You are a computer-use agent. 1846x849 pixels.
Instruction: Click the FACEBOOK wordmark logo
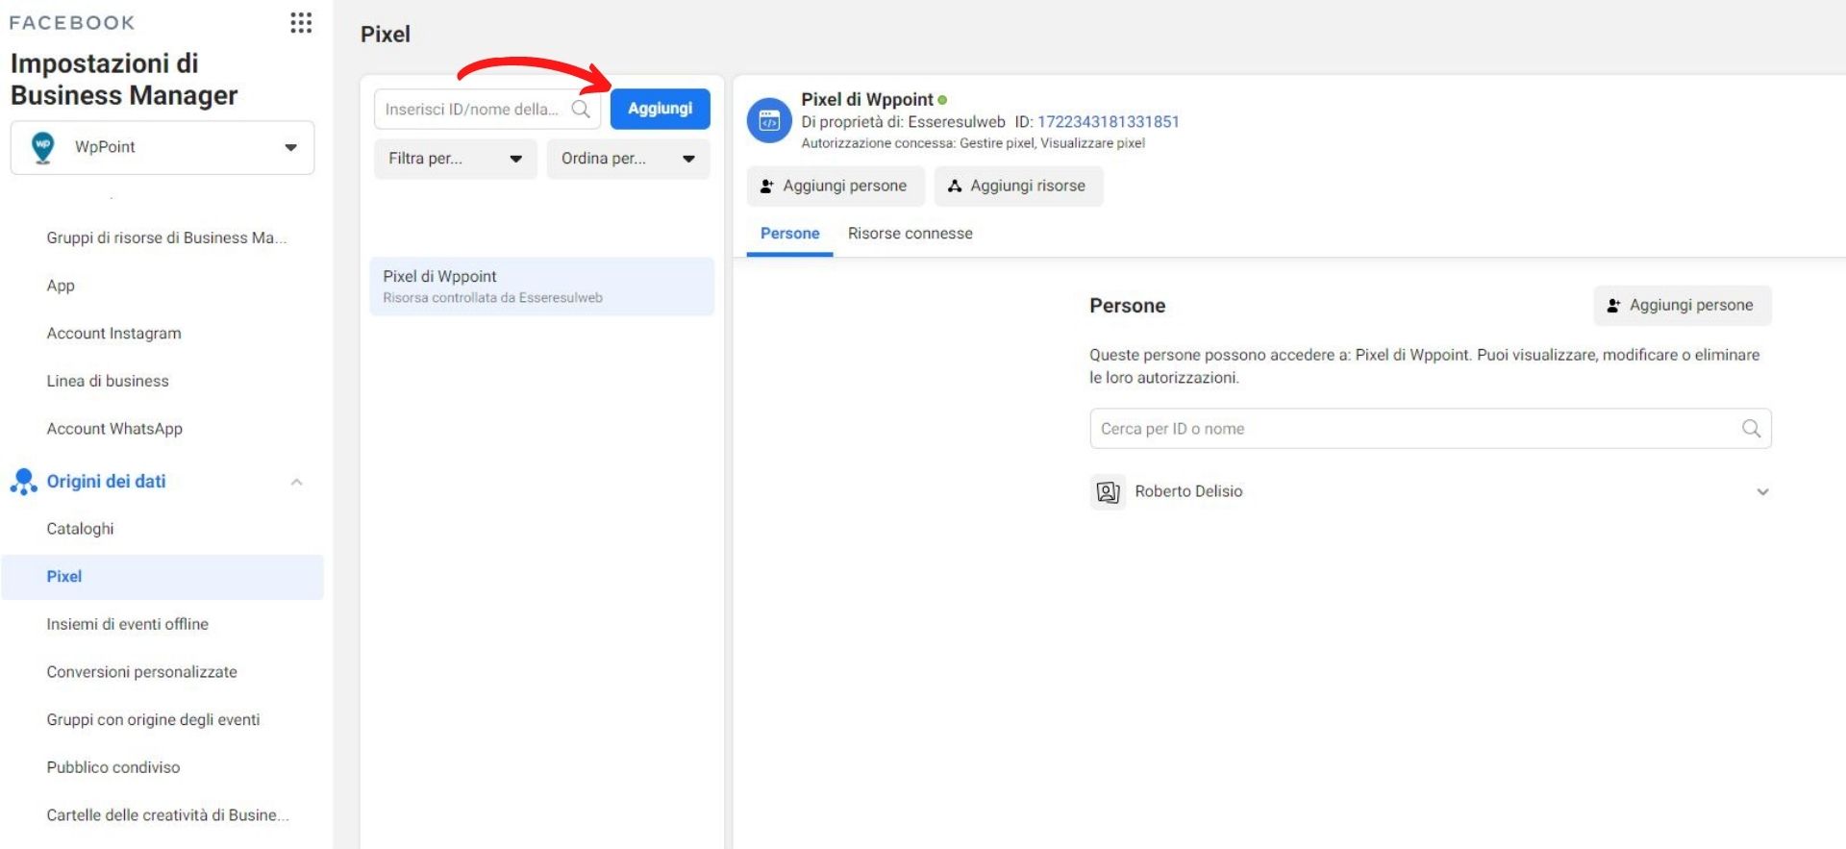tap(72, 22)
